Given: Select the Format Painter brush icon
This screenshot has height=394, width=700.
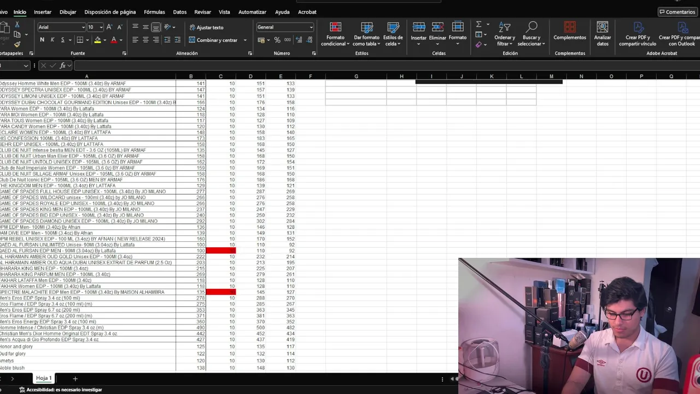Looking at the screenshot, I should [x=17, y=44].
